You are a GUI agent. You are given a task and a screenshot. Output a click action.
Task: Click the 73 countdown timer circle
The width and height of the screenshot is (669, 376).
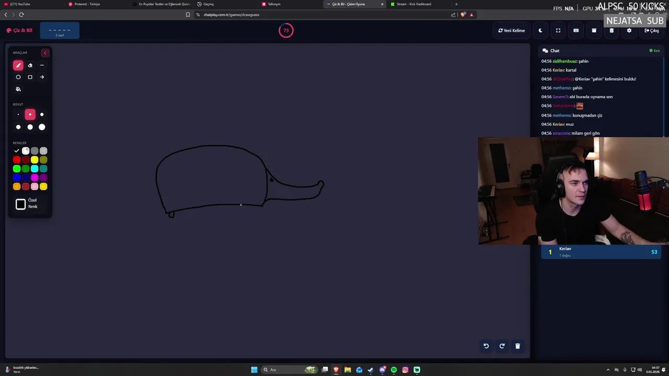[x=286, y=30]
